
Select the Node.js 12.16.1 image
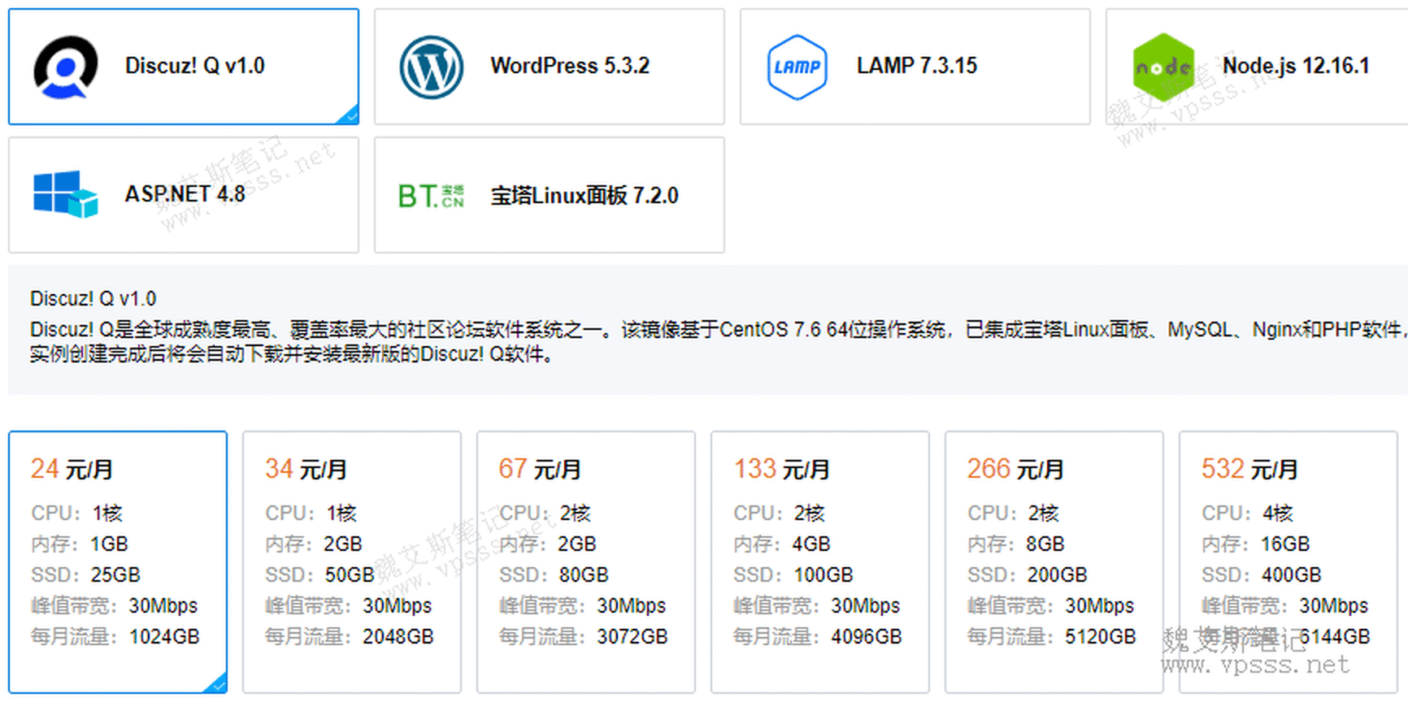(1257, 67)
